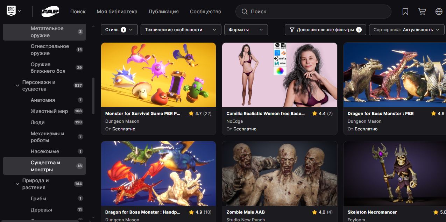This screenshot has width=446, height=222.
Task: Select Существа и монстры category
Action: 44,166
